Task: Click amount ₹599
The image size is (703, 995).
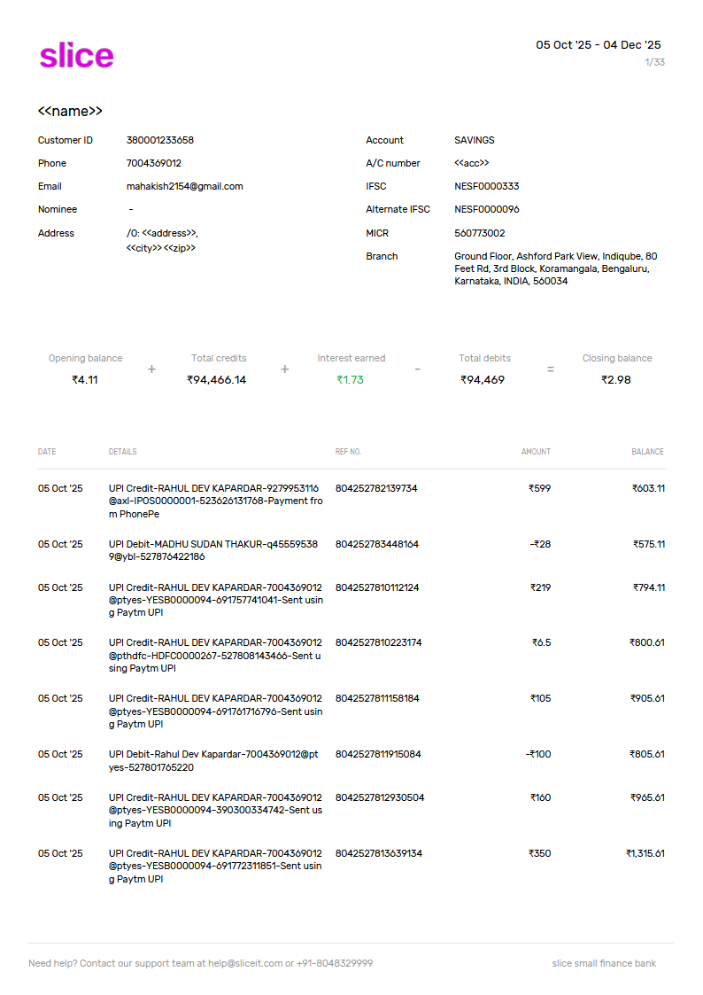Action: (x=539, y=488)
